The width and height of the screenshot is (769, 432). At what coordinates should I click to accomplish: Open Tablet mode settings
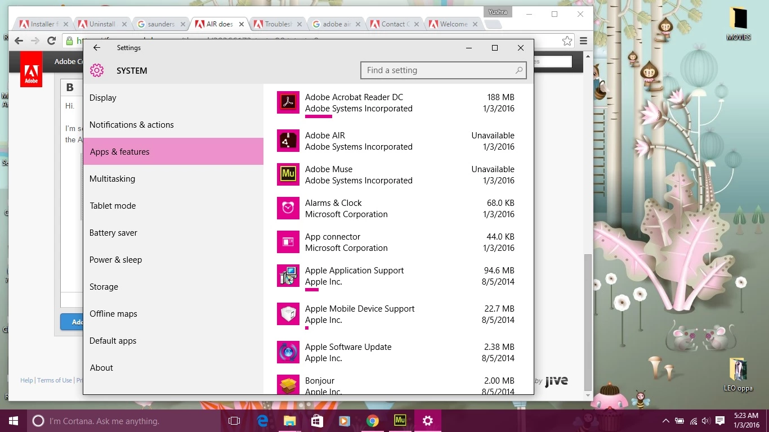click(173, 206)
